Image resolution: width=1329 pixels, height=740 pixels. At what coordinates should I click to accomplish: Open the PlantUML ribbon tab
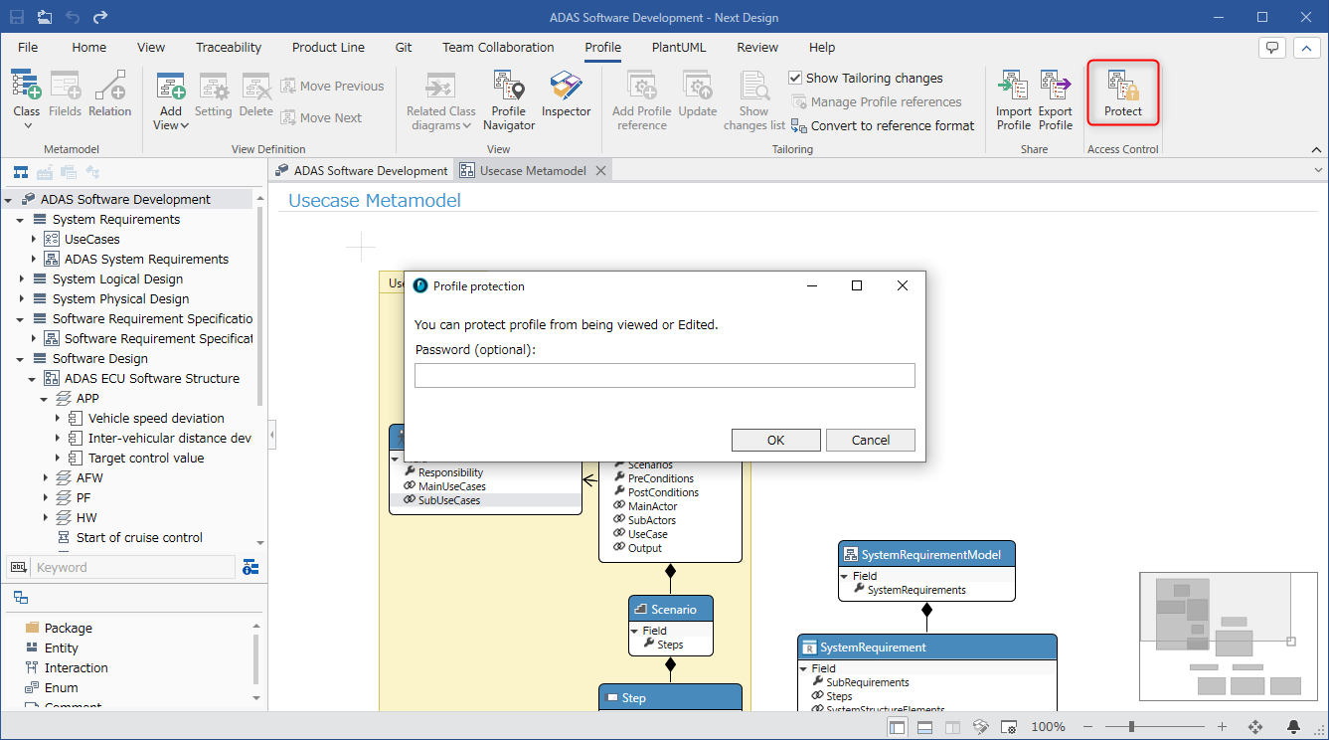click(679, 47)
